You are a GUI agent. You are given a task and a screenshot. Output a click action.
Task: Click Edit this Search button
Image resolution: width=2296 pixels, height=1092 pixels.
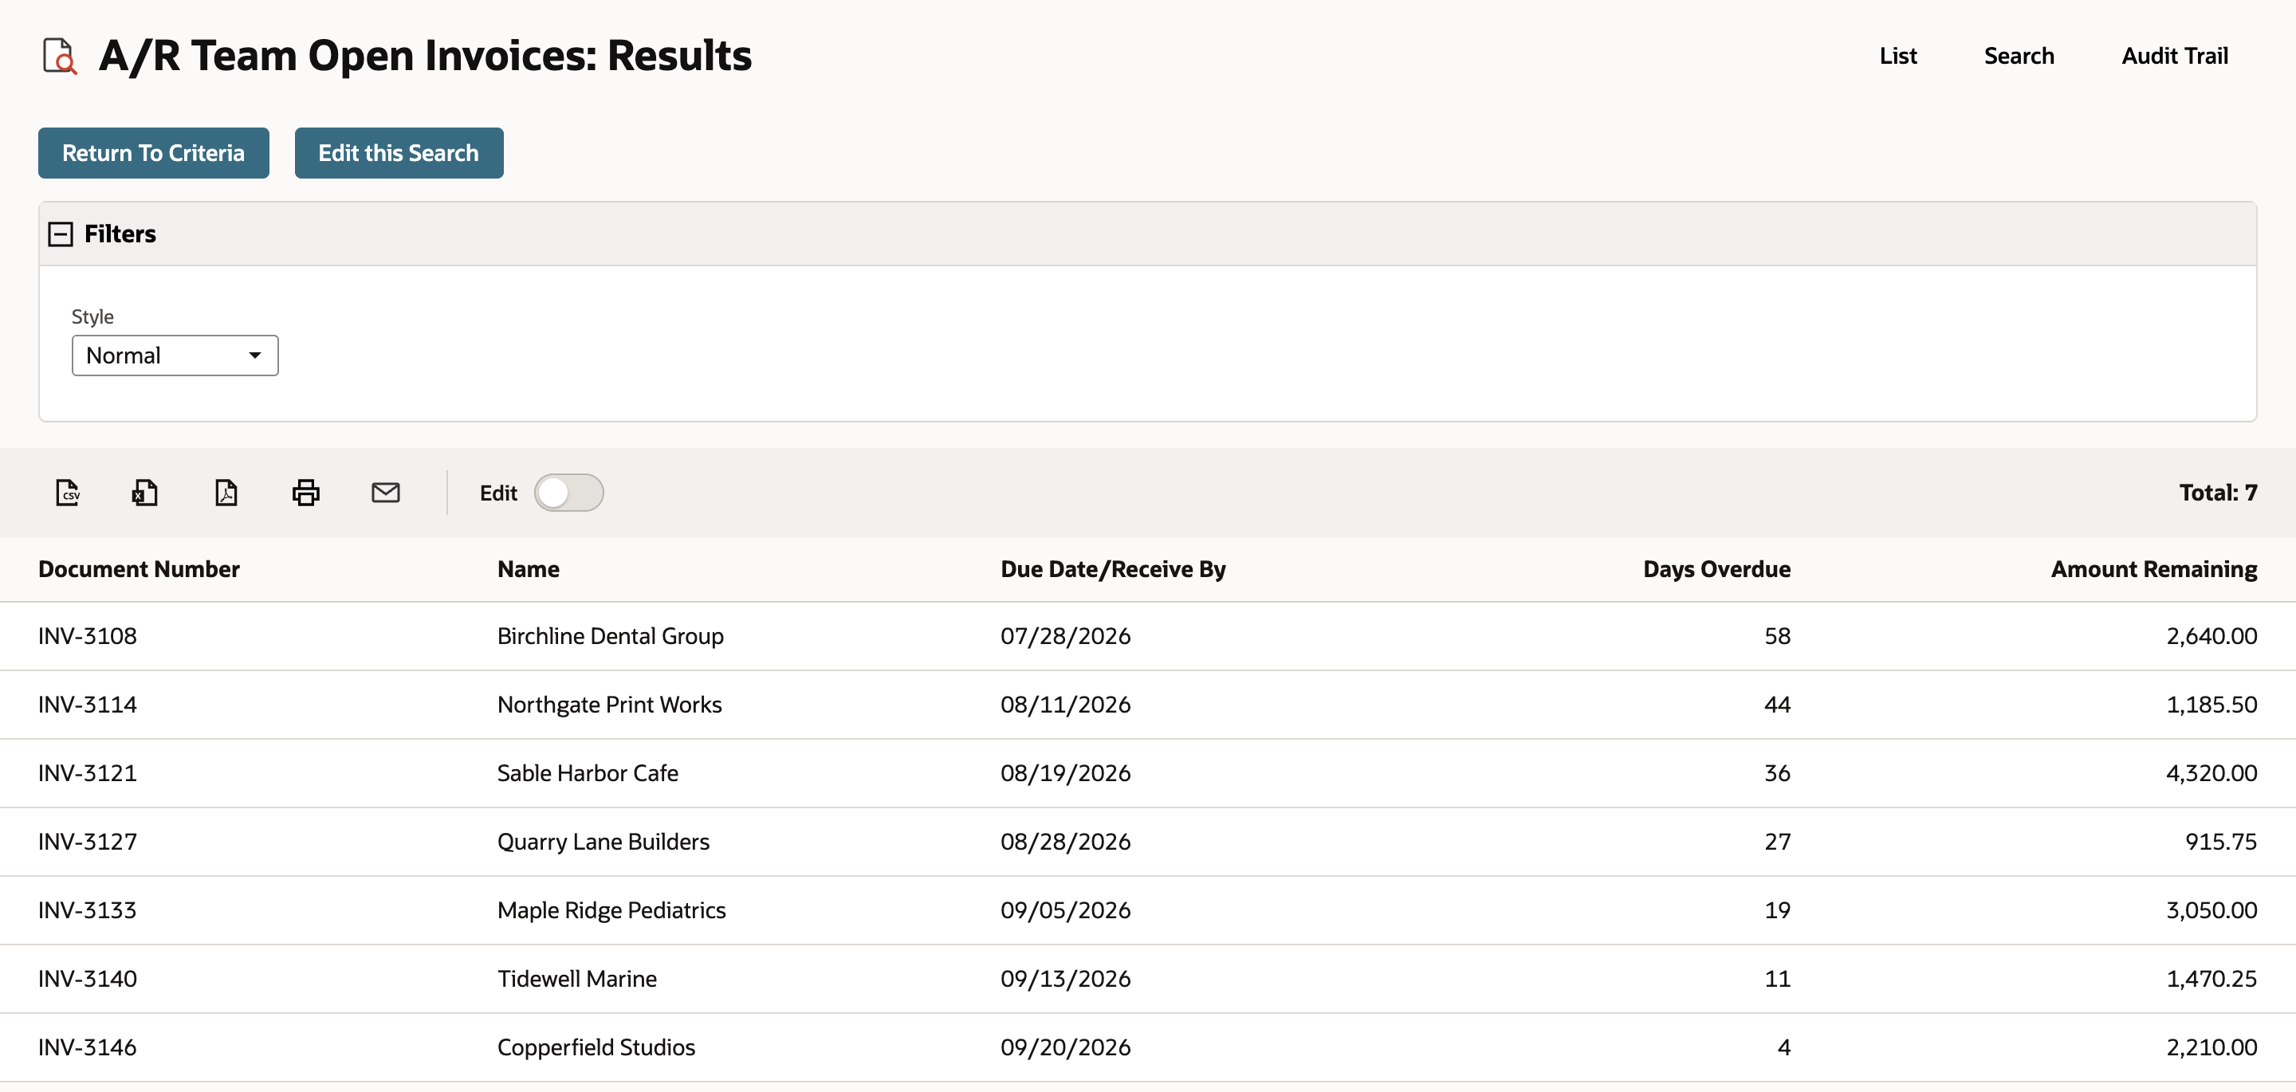pos(399,152)
